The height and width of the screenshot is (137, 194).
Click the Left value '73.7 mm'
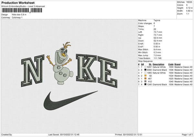coord(158,32)
